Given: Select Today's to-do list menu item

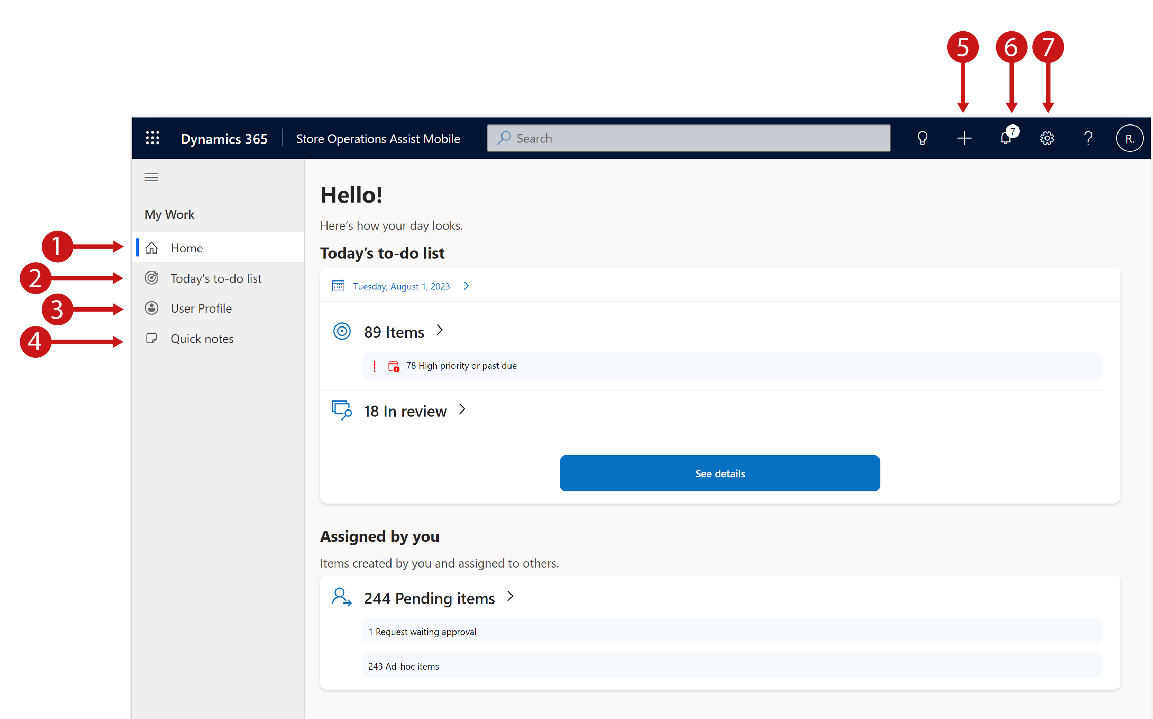Looking at the screenshot, I should (215, 277).
